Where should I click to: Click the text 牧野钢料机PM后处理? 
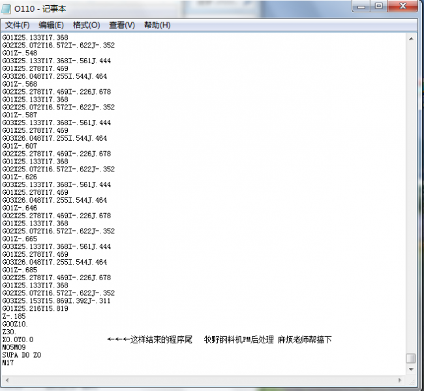pos(239,340)
